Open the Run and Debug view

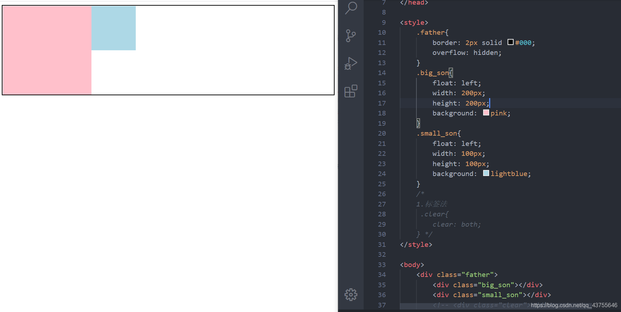[x=351, y=63]
